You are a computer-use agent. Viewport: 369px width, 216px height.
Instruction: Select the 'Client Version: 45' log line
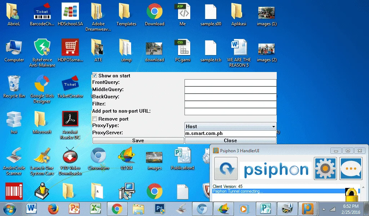point(228,186)
